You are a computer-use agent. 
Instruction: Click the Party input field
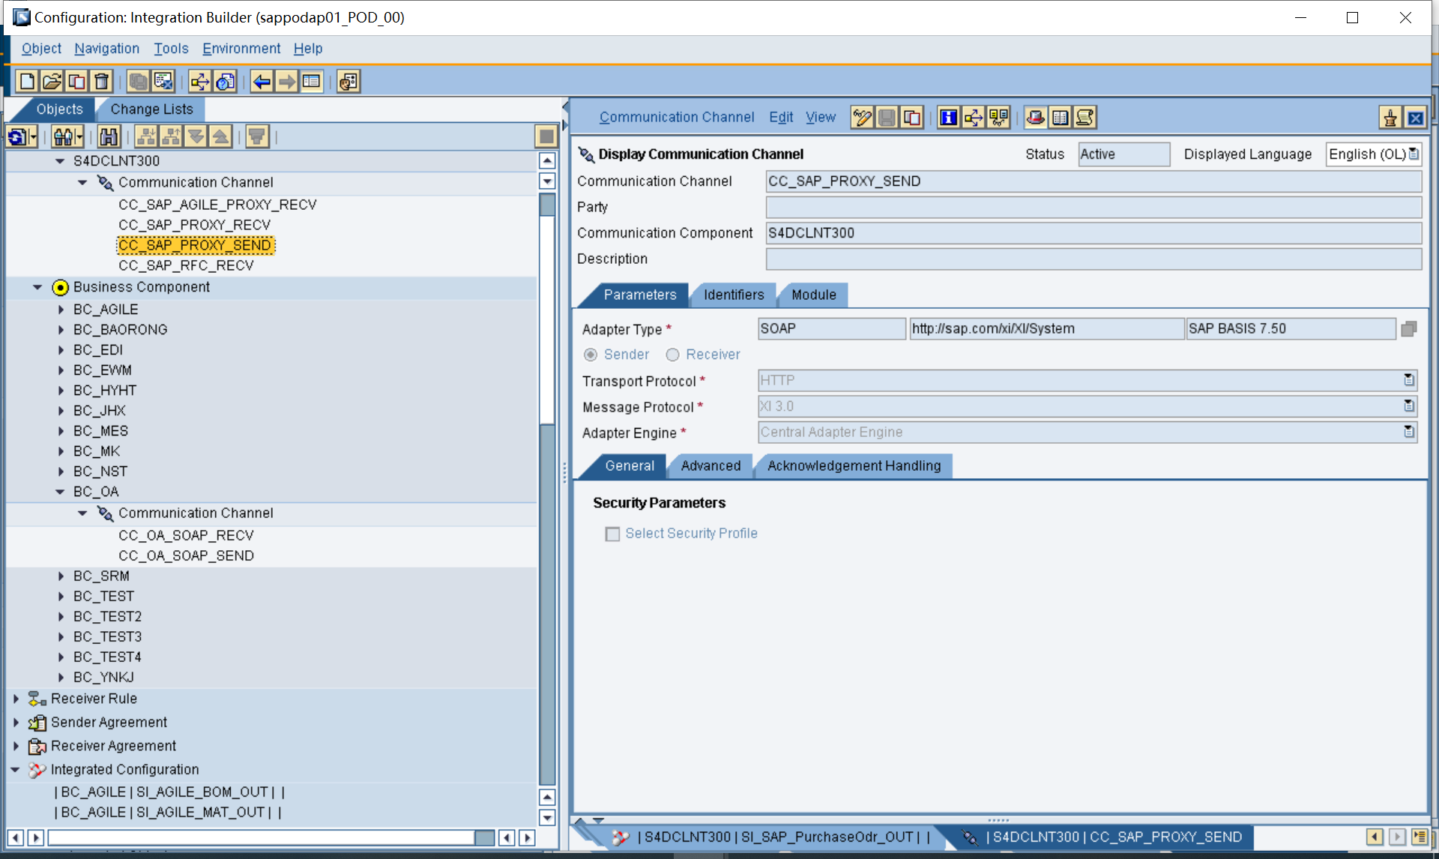[x=1093, y=207]
